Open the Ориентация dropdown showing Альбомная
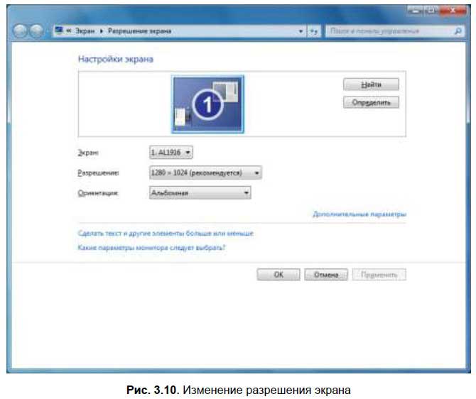This screenshot has width=476, height=399. (x=200, y=192)
